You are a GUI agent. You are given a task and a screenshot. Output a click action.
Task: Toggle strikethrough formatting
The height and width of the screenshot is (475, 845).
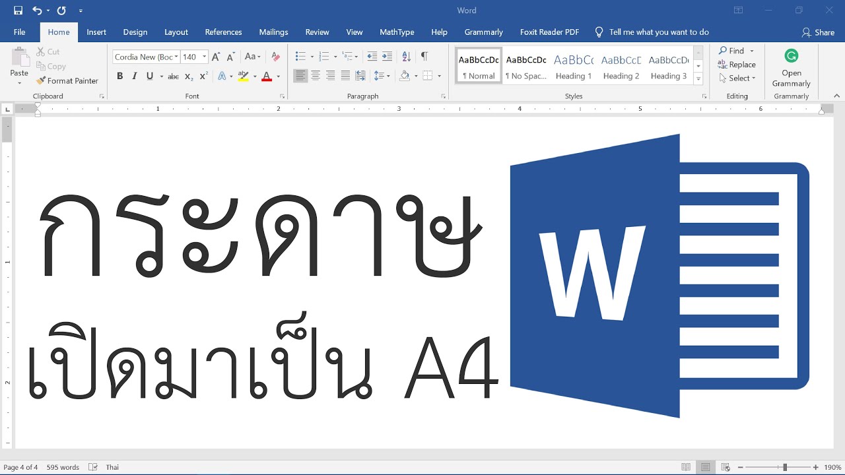click(173, 77)
